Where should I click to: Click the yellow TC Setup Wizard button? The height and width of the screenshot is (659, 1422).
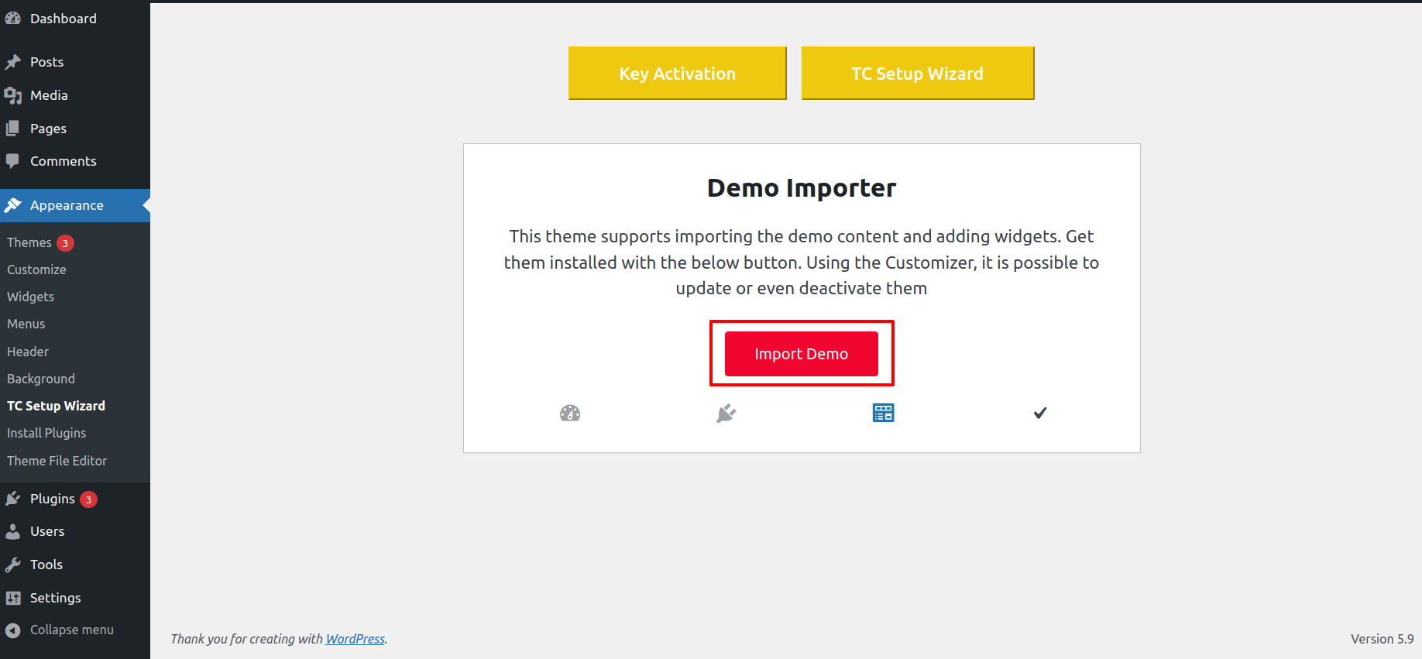[918, 73]
